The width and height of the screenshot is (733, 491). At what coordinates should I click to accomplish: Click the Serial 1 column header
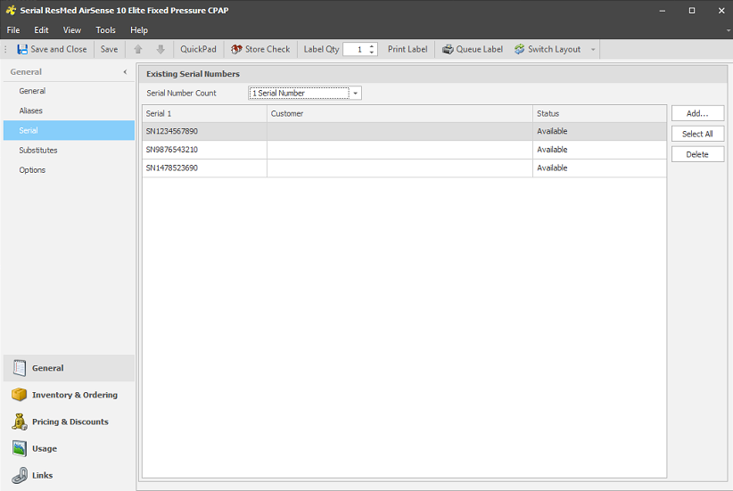pos(204,113)
